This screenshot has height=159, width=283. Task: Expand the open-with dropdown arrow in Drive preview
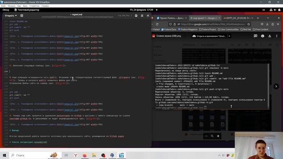point(229,36)
